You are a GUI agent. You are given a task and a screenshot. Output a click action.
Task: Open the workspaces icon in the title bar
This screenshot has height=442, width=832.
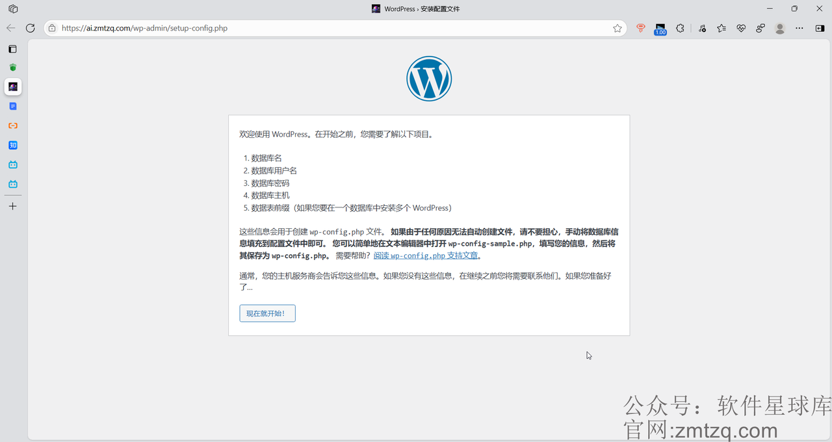click(x=13, y=9)
